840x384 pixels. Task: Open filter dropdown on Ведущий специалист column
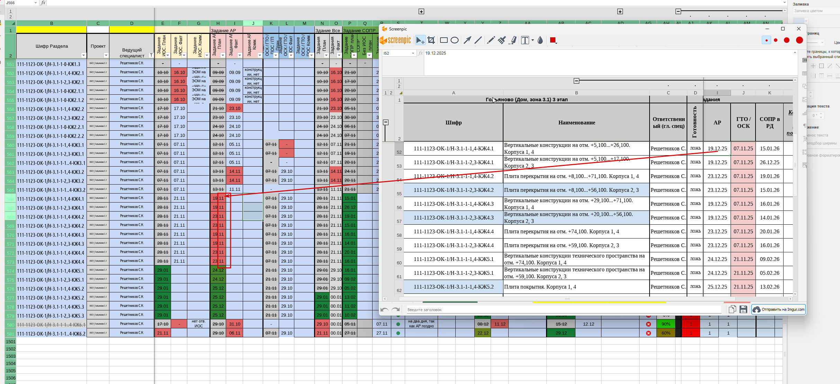point(151,56)
